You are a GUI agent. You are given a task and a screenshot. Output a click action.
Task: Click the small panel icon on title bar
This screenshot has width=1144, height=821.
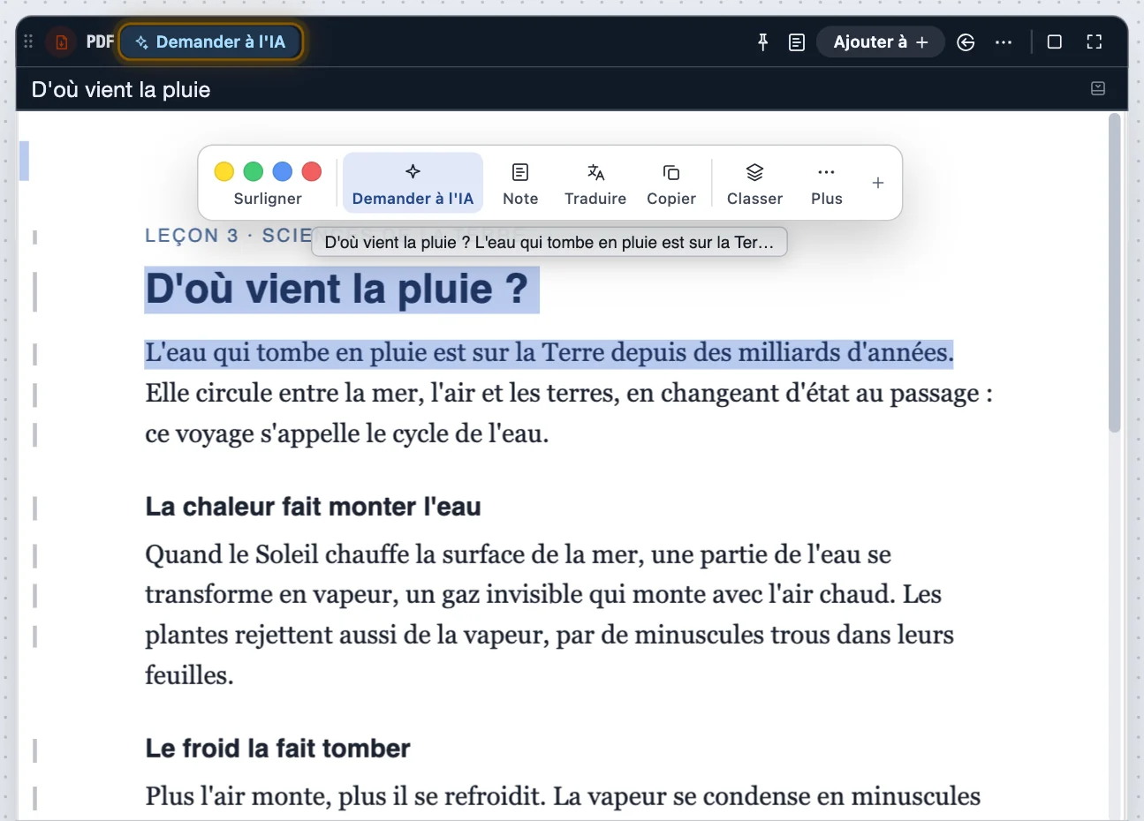click(x=1098, y=88)
